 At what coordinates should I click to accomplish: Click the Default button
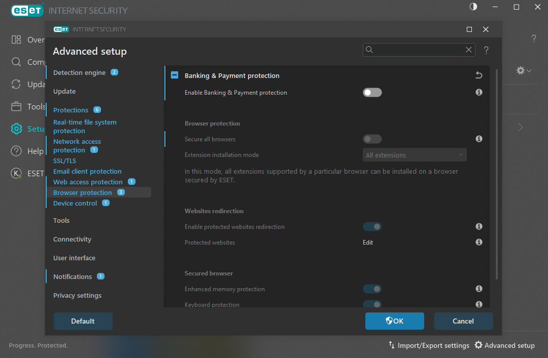[x=83, y=321]
